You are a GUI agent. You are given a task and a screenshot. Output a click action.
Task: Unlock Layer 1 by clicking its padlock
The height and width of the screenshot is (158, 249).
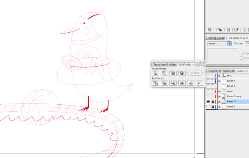pyautogui.click(x=213, y=107)
